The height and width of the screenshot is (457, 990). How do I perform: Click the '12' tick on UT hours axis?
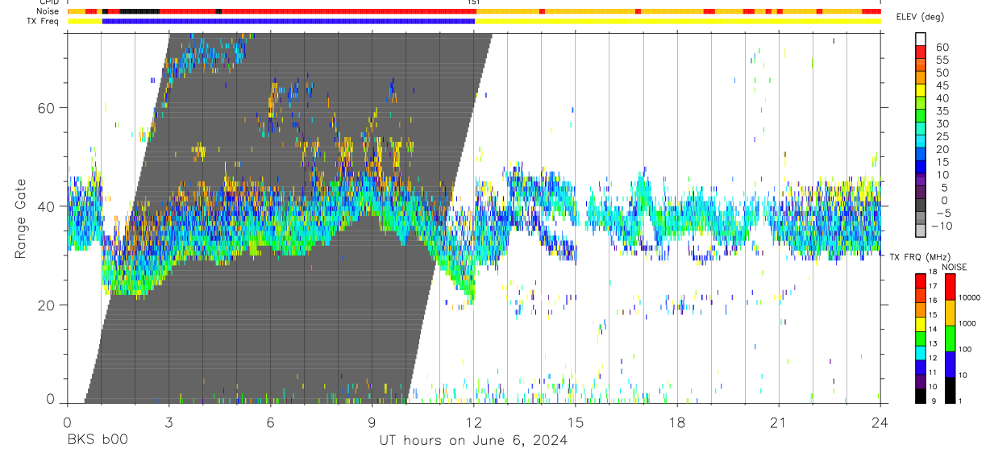point(474,422)
